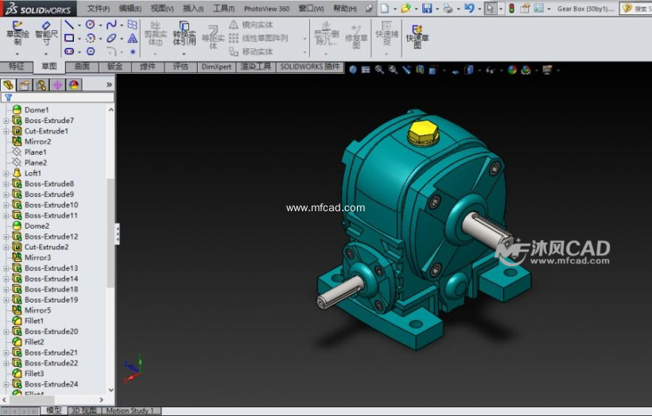Open the 插入 (Insert) menu
This screenshot has height=416, width=652.
tap(192, 9)
